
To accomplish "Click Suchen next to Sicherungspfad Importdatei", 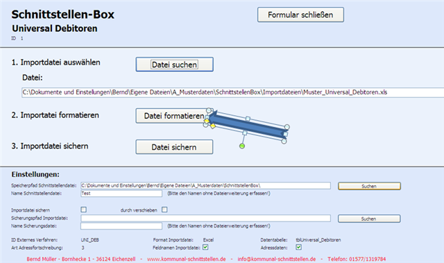I will 369,219.
